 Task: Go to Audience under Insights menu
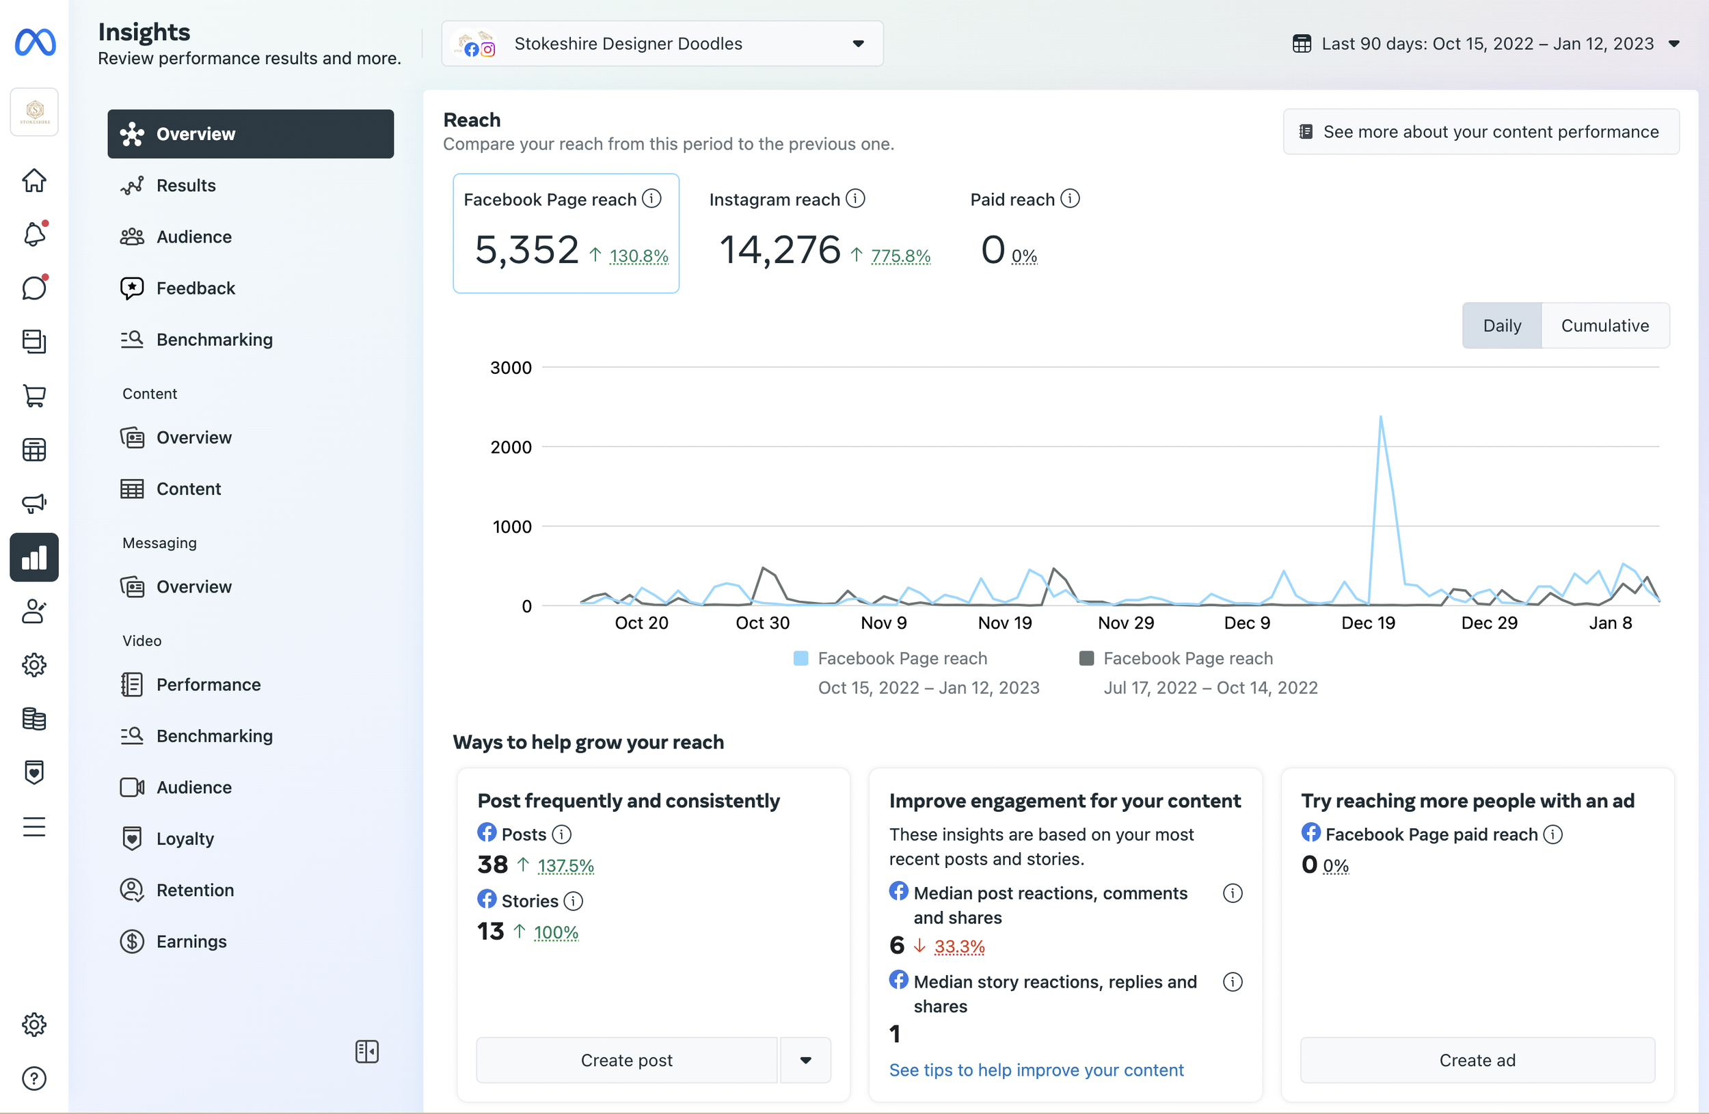(x=194, y=237)
